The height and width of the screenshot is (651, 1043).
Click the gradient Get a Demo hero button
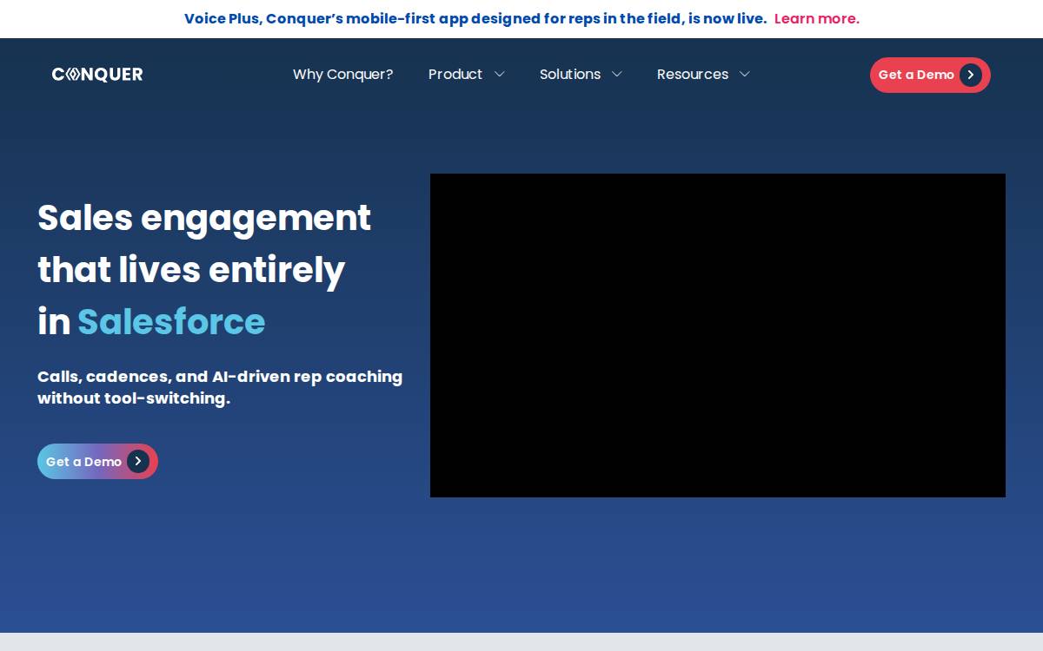(97, 462)
